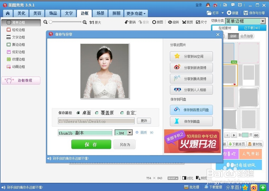269x191 pixels.
Task: Open the 美图手机2 advertisement banner
Action: pyautogui.click(x=193, y=141)
